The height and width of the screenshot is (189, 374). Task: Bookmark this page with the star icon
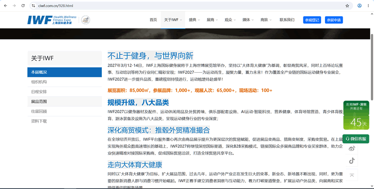click(x=347, y=6)
